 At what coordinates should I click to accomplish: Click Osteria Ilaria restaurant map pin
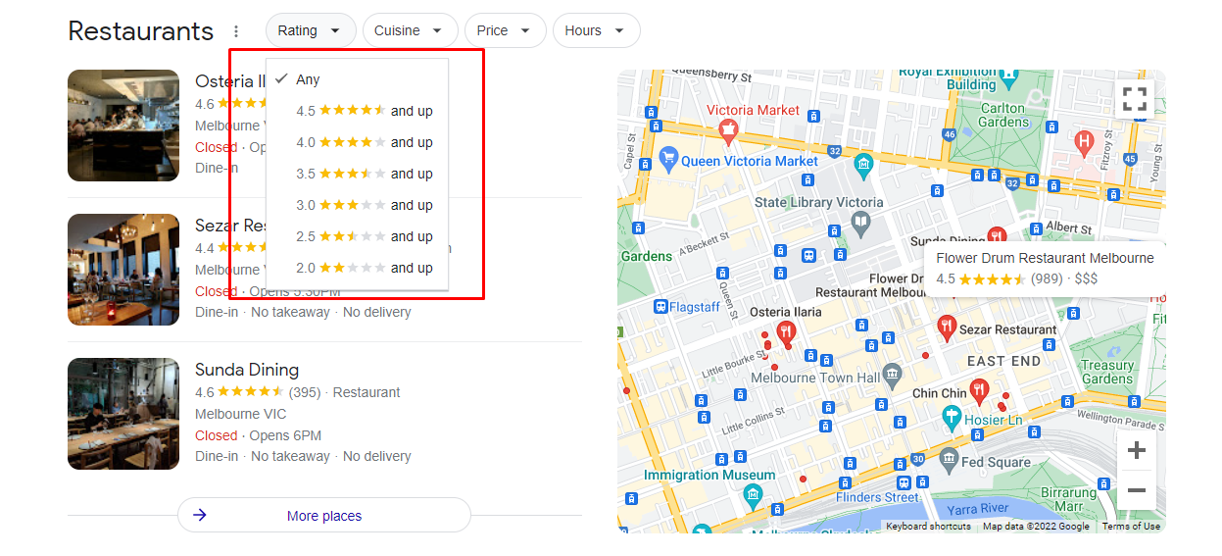click(785, 334)
